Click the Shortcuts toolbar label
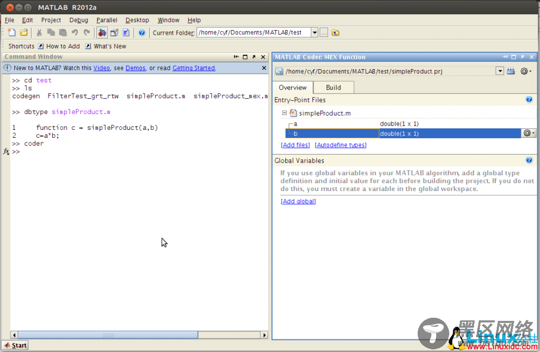The width and height of the screenshot is (540, 352). (21, 46)
